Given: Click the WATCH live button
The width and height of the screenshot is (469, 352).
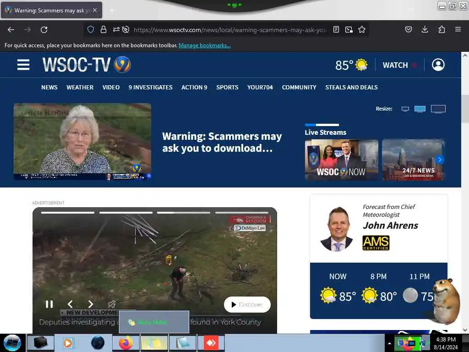Looking at the screenshot, I should click(399, 65).
